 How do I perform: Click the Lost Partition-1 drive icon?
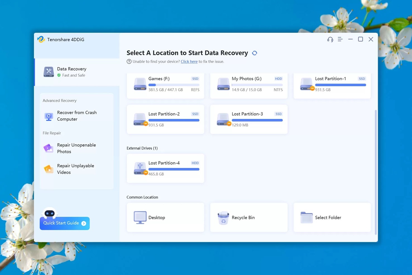click(x=307, y=84)
